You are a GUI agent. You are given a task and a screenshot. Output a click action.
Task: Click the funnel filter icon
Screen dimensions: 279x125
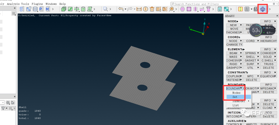click(3, 108)
